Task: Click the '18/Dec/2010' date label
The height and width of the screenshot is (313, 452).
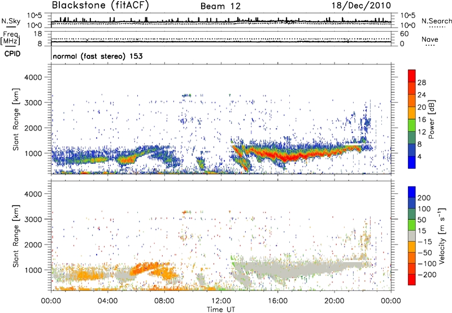Action: click(361, 5)
